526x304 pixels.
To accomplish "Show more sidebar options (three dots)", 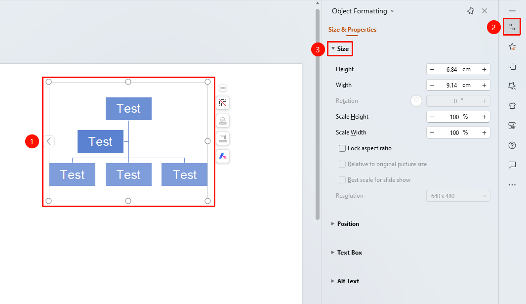I will click(512, 185).
